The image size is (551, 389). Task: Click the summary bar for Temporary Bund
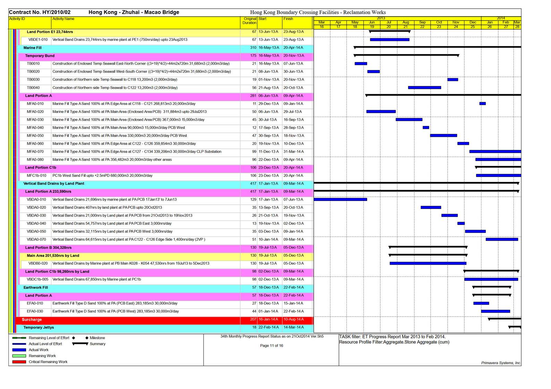click(407, 55)
